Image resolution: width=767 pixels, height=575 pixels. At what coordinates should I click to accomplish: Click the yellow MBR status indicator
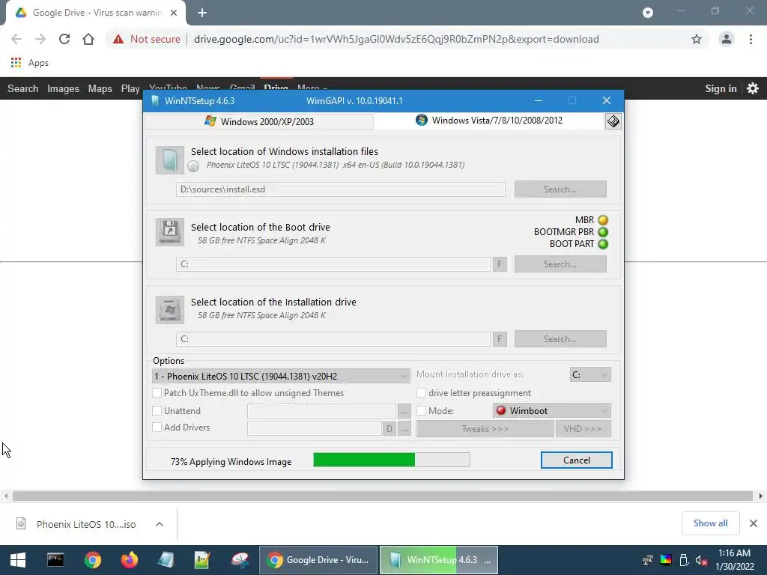point(603,220)
